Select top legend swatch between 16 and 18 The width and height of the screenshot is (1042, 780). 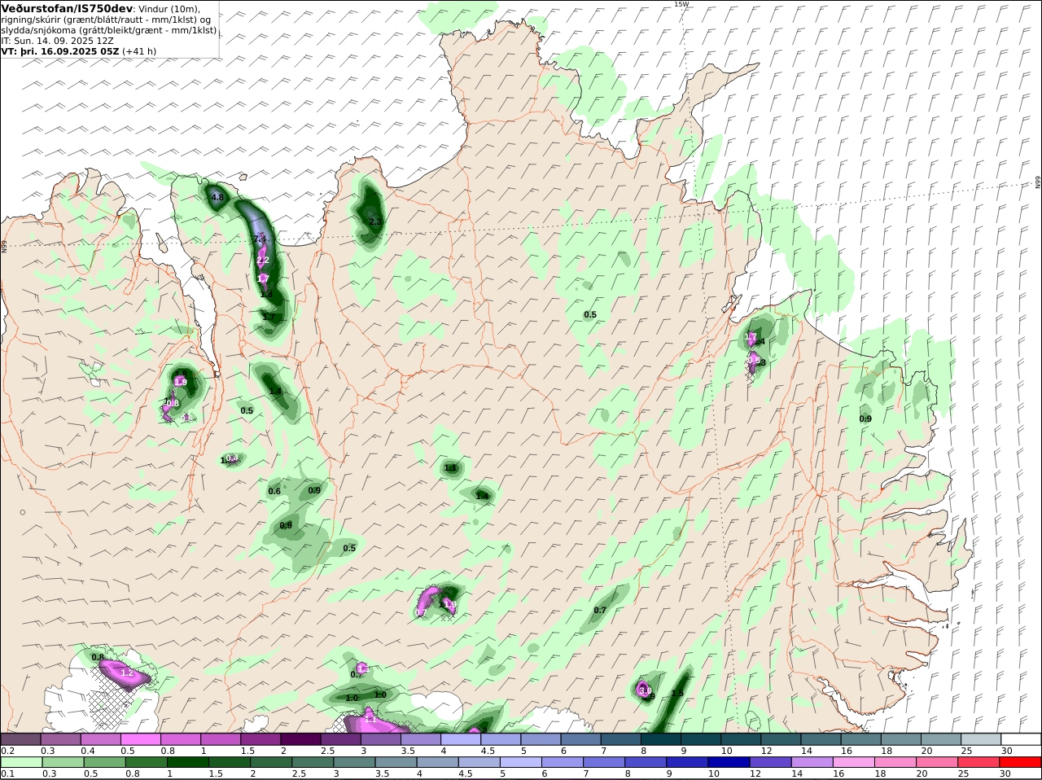pyautogui.click(x=862, y=739)
